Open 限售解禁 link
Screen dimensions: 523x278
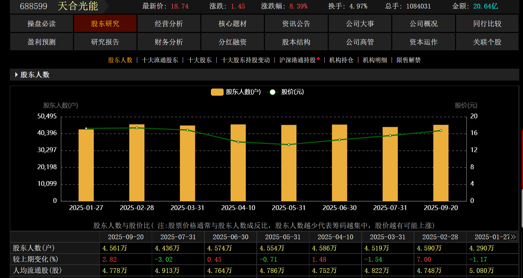point(409,60)
